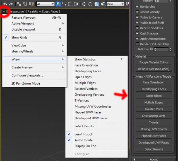Choose Select Results in xView submenu
This screenshot has height=161, width=178.
pos(97,126)
